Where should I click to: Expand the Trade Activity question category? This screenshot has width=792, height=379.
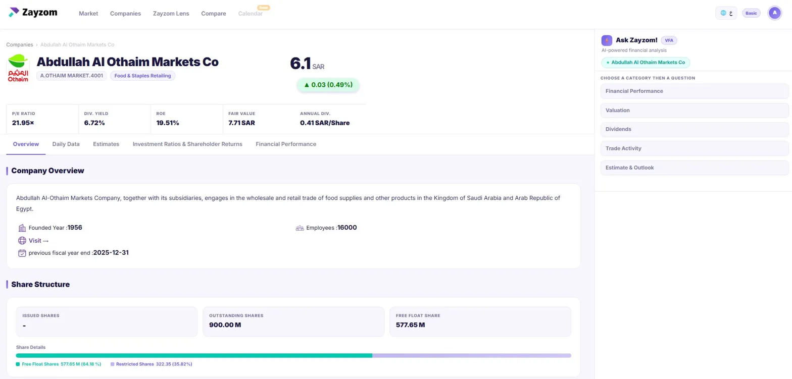695,148
